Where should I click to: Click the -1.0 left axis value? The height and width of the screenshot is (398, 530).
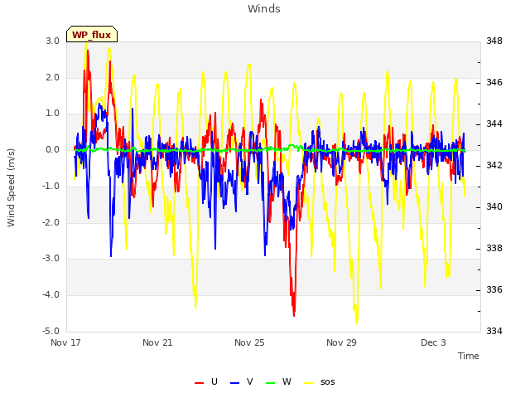coord(51,186)
